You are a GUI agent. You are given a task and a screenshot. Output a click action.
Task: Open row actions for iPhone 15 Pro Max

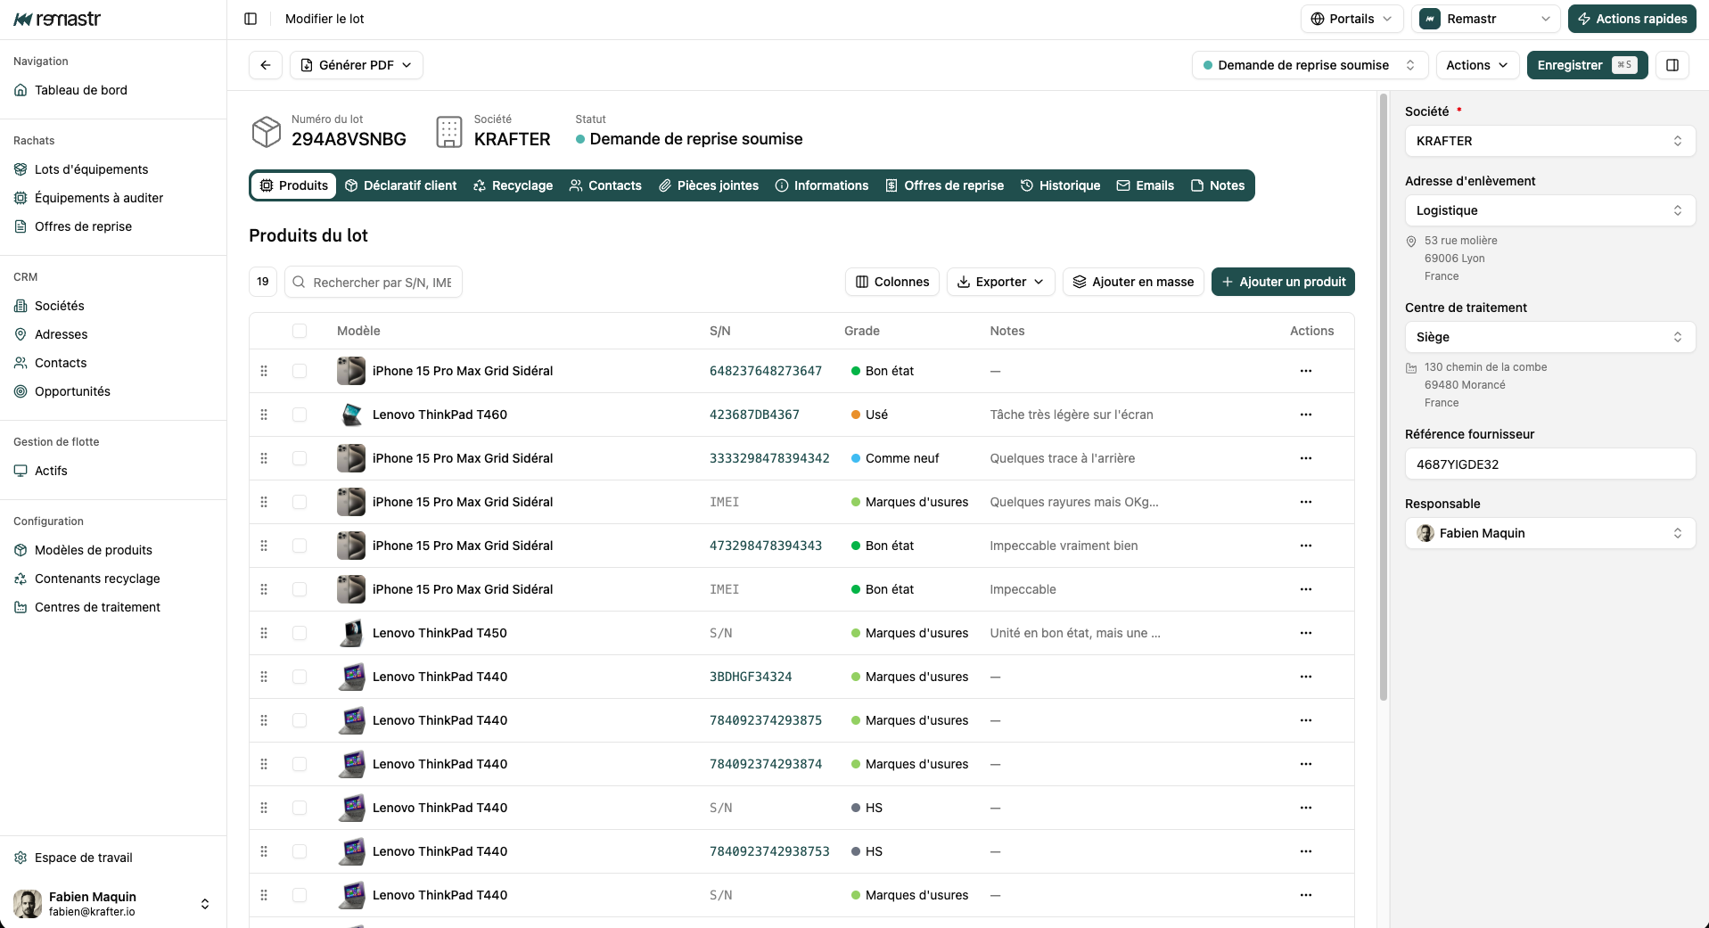[1305, 371]
